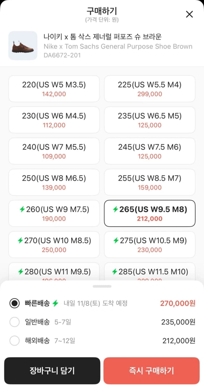Pick size 240 priced 109,000
Screen dimensions: 204x389
[x=54, y=151]
